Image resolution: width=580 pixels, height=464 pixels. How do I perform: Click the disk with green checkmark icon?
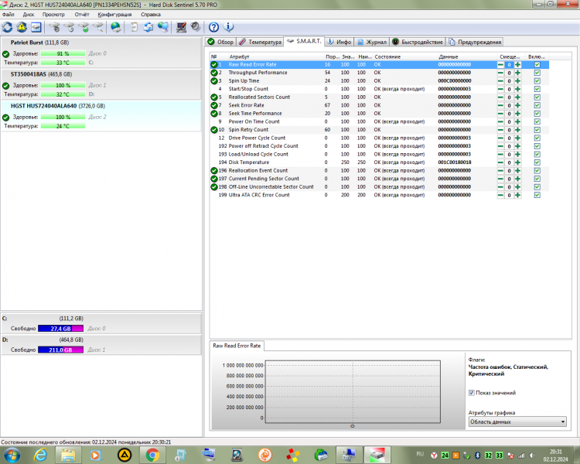[x=84, y=27]
